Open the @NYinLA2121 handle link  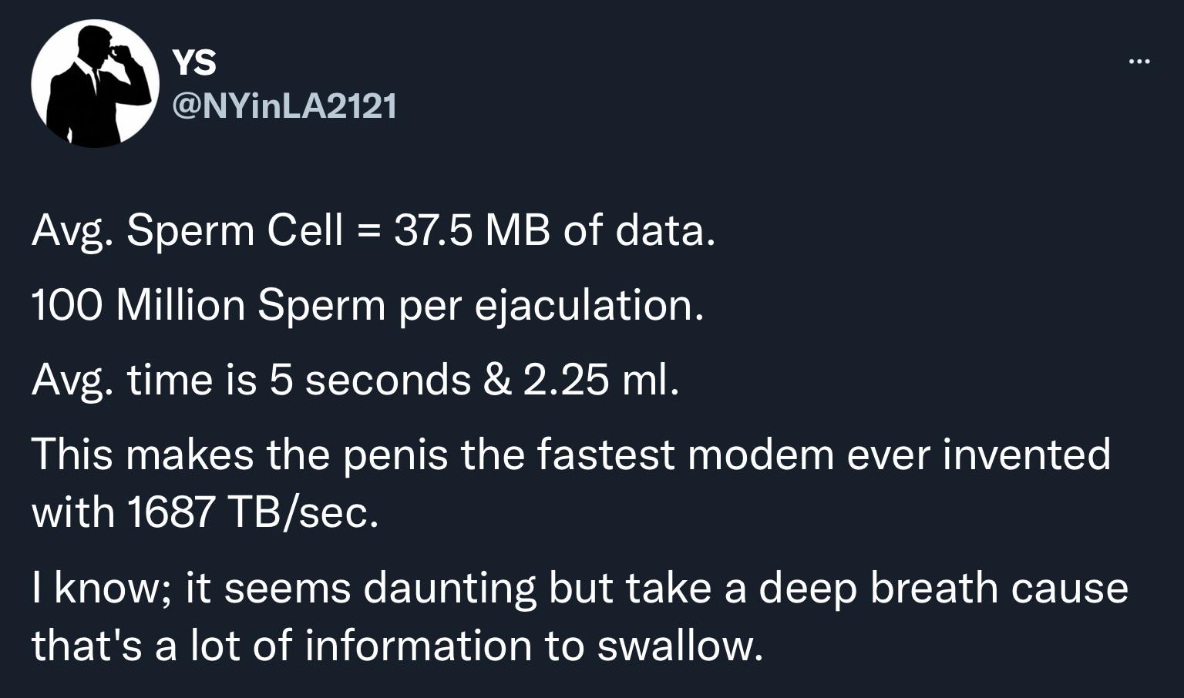pos(284,106)
